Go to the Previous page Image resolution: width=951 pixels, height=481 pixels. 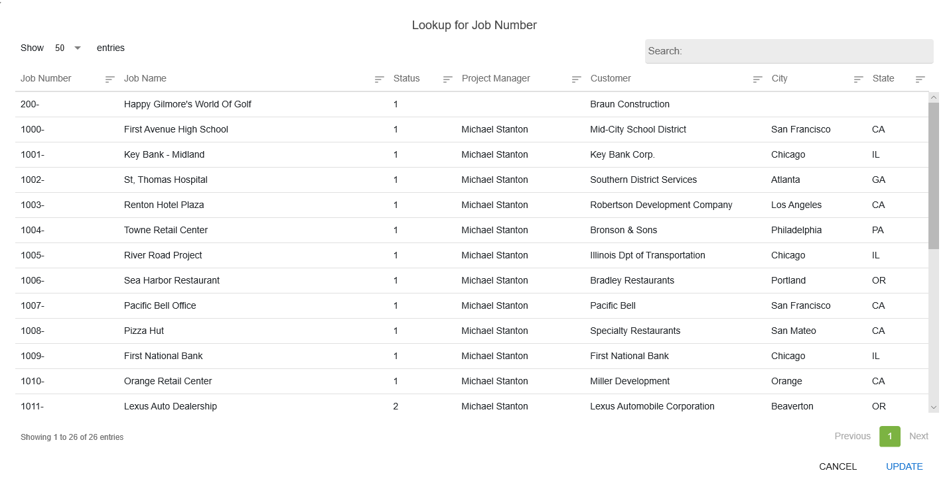tap(853, 436)
